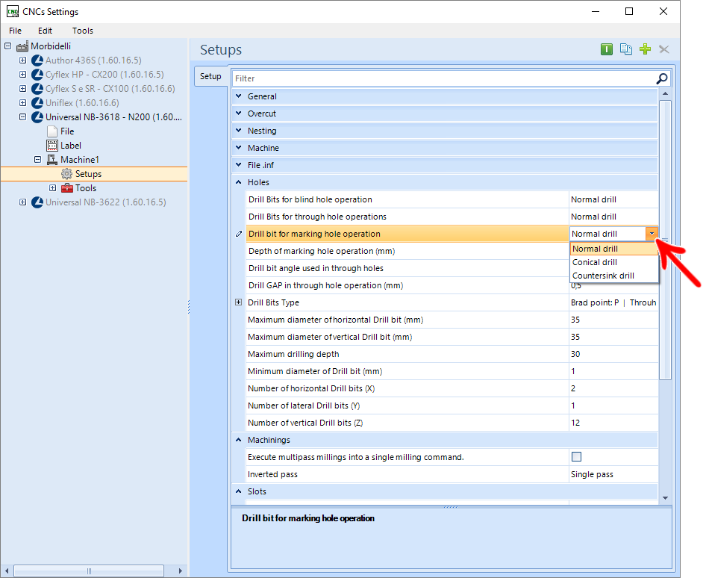Expand the Uniflex tree node
The height and width of the screenshot is (578, 706).
point(22,103)
